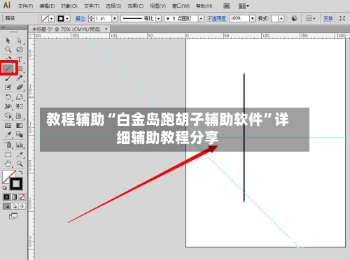Viewport: 350px width, 260px height.
Task: Select the Symbol Sprayer tool
Action: [x=8, y=145]
